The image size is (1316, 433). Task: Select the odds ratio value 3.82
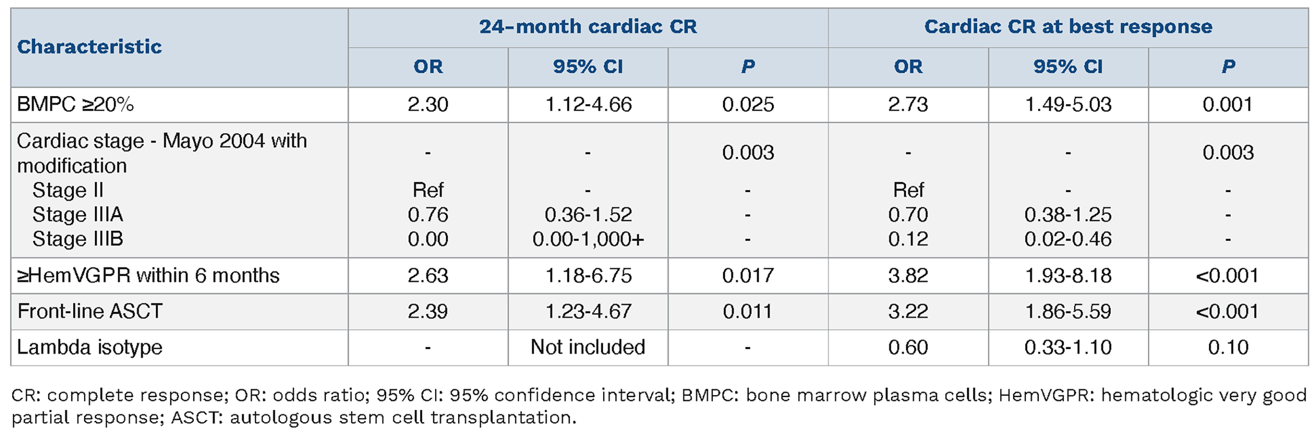(x=908, y=276)
